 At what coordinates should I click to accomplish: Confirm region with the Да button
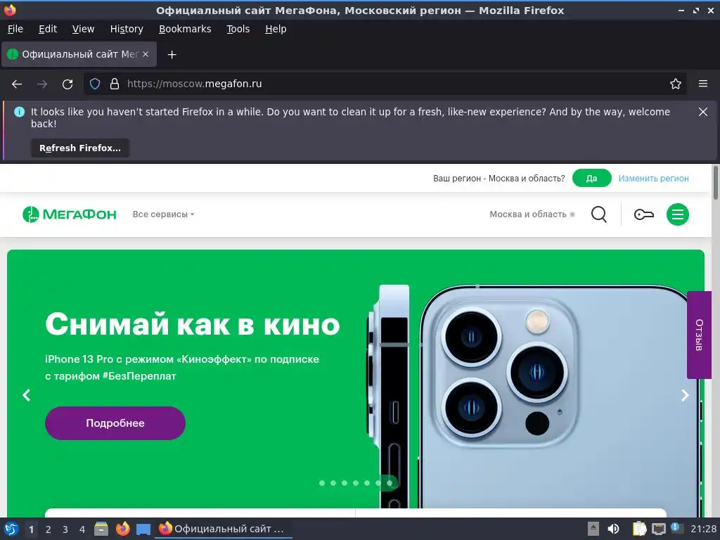tap(591, 178)
